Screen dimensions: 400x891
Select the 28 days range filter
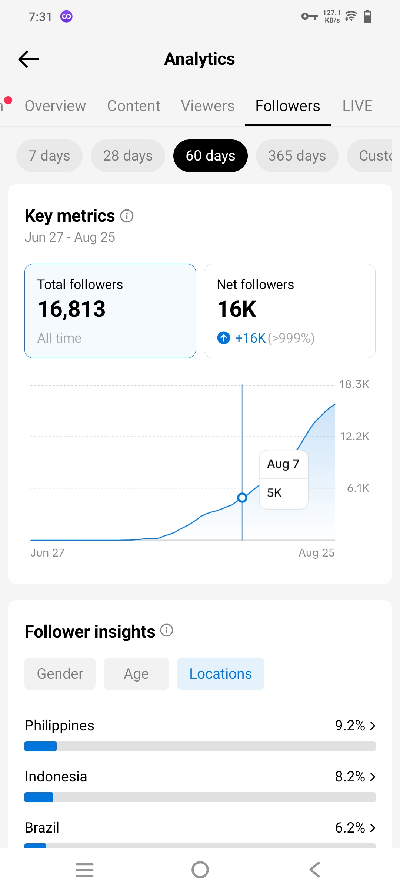(128, 156)
